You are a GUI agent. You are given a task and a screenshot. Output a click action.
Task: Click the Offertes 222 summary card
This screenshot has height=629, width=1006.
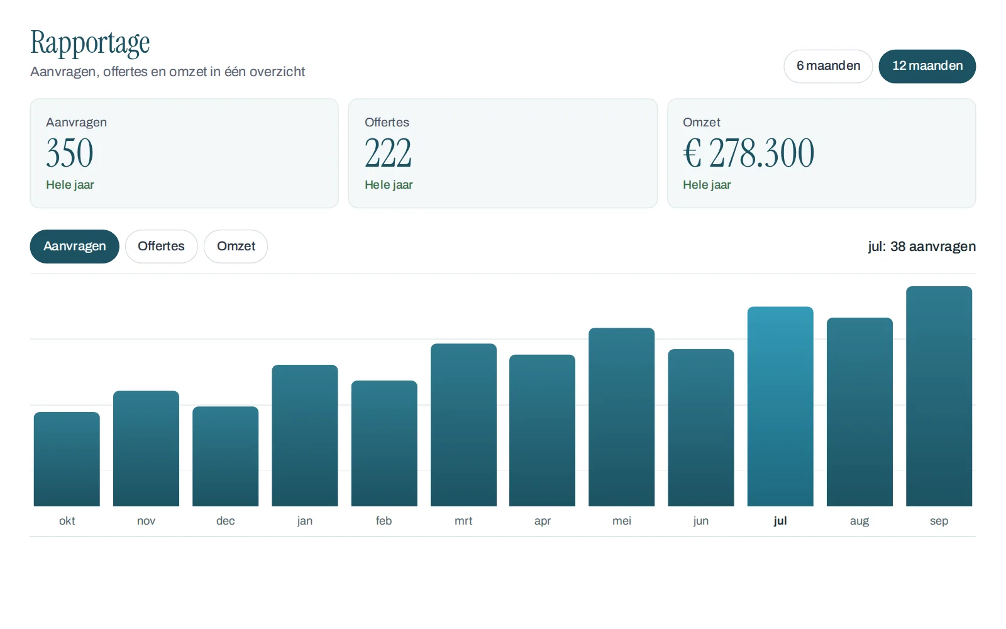click(x=503, y=153)
